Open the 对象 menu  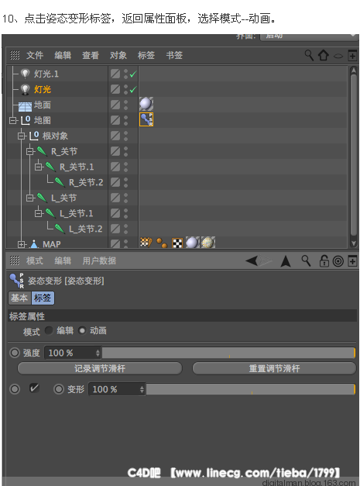click(118, 56)
